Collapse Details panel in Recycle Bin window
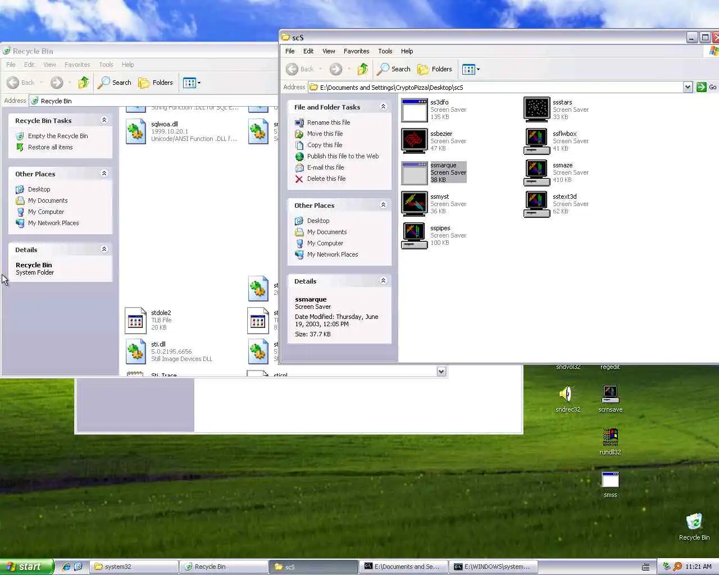Screen dimensions: 719x575 104,249
